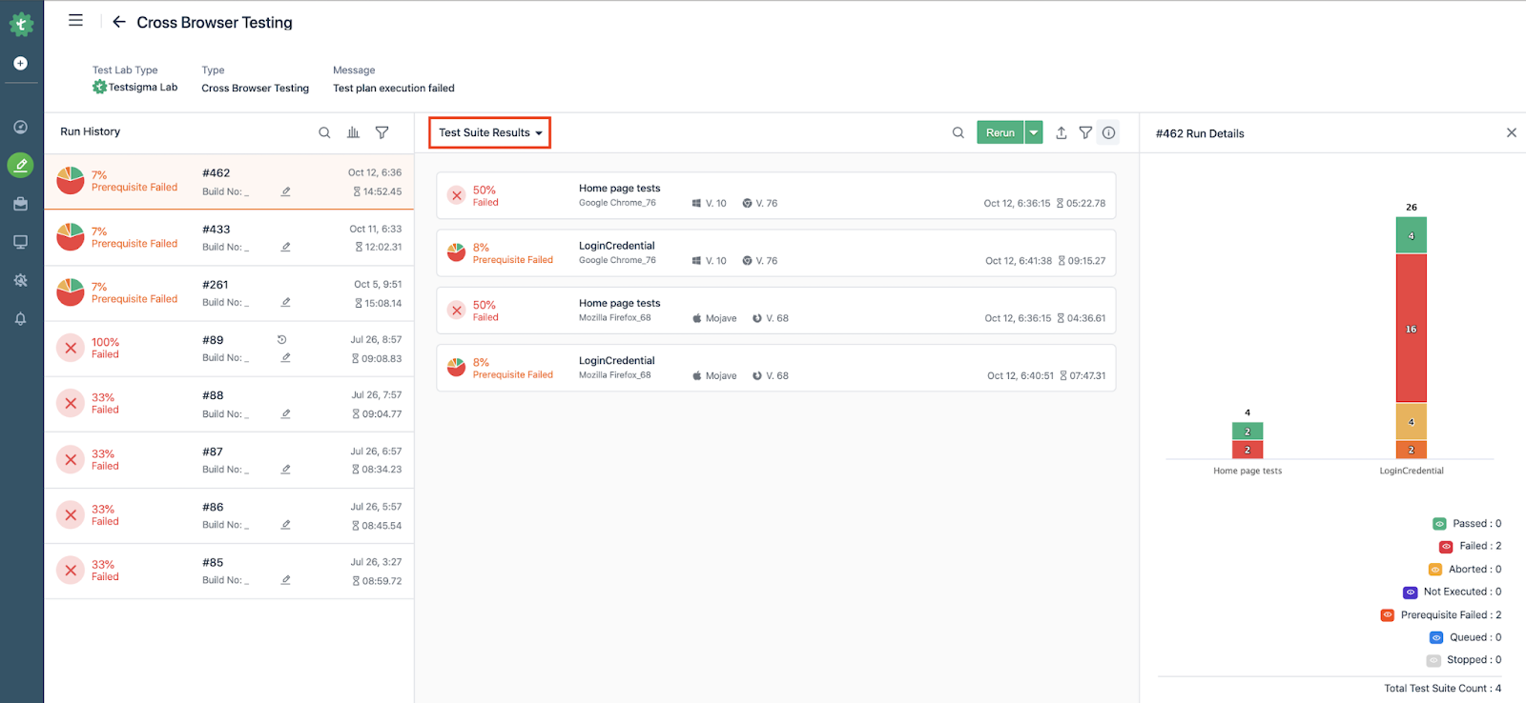
Task: Click the "Total Test Suite Count : 4" text
Action: click(1442, 689)
